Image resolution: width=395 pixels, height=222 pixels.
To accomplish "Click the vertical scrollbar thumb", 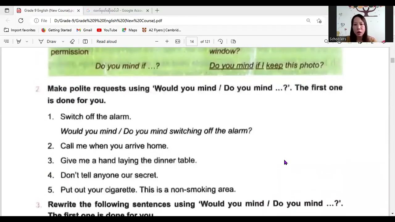I will [x=392, y=60].
